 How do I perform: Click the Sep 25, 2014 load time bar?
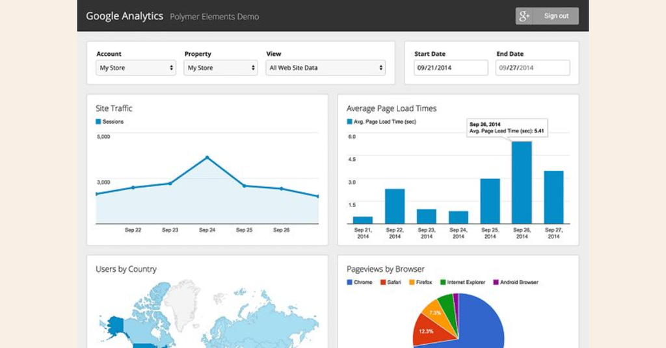click(490, 201)
